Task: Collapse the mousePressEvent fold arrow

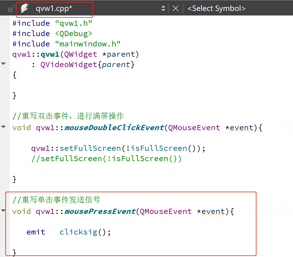Action: pyautogui.click(x=3, y=211)
